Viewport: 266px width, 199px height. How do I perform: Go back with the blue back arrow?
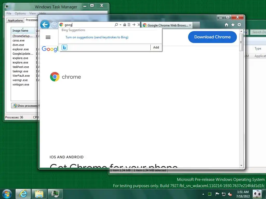(45, 25)
